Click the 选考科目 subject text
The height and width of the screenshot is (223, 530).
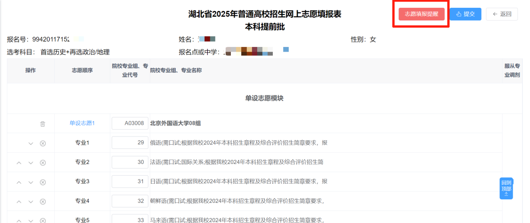coord(58,52)
